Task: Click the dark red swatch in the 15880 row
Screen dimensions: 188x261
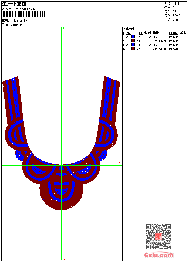Action: coord(133,40)
